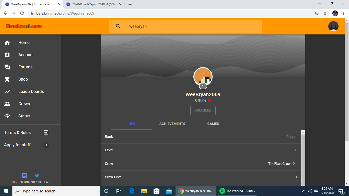Open Microsoft Store from the taskbar
Screen dimensions: 349x196
[156, 191]
